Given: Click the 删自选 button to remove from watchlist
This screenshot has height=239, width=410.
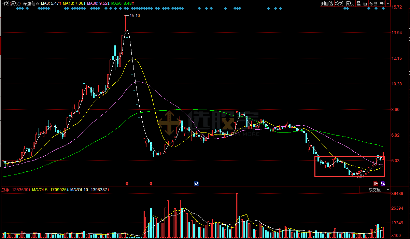Looking at the screenshot, I should [x=327, y=3].
